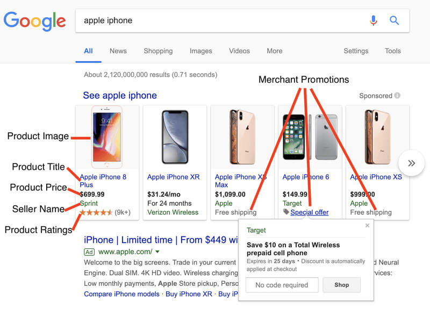This screenshot has height=309, width=430.
Task: Close the Target promotion popup
Action: point(368,226)
